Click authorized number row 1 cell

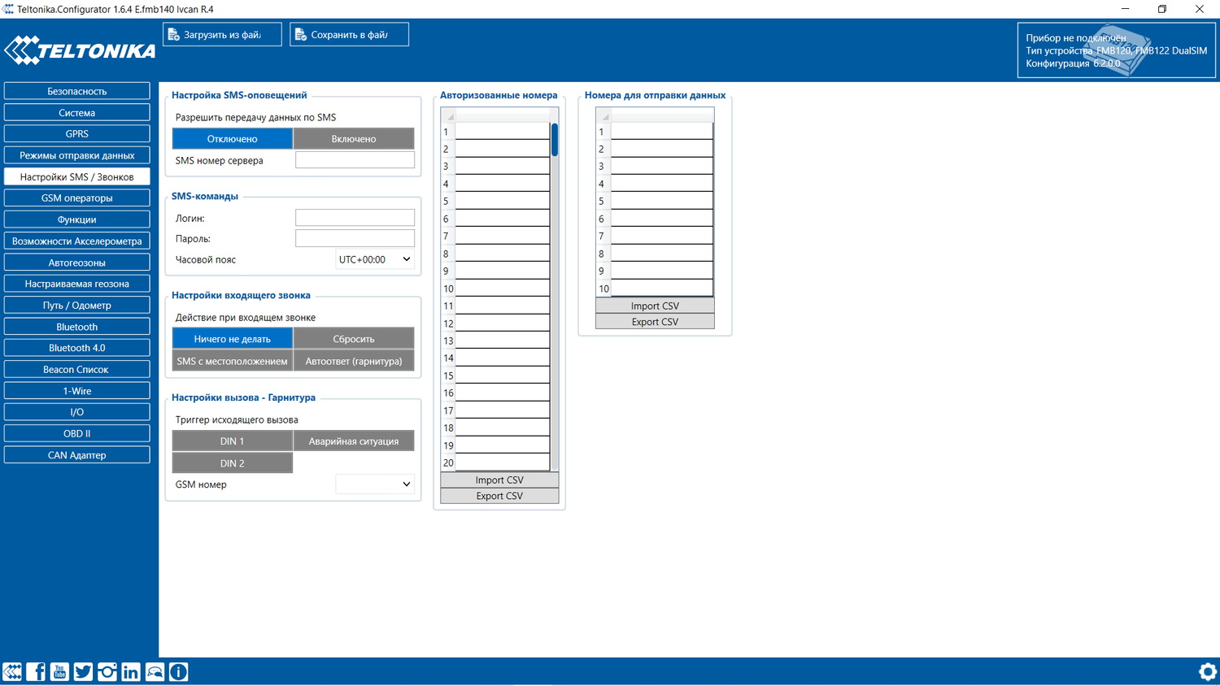[x=502, y=132]
